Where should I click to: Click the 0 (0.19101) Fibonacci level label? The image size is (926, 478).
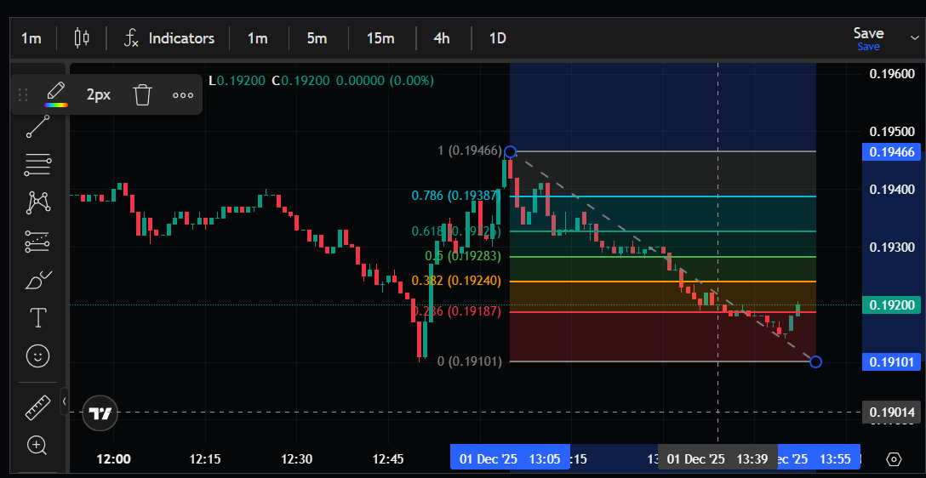tap(470, 361)
